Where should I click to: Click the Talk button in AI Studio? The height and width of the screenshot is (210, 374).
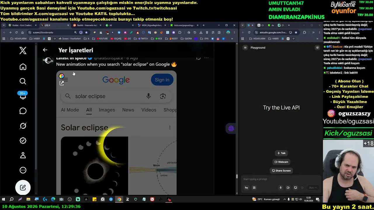pos(281,153)
